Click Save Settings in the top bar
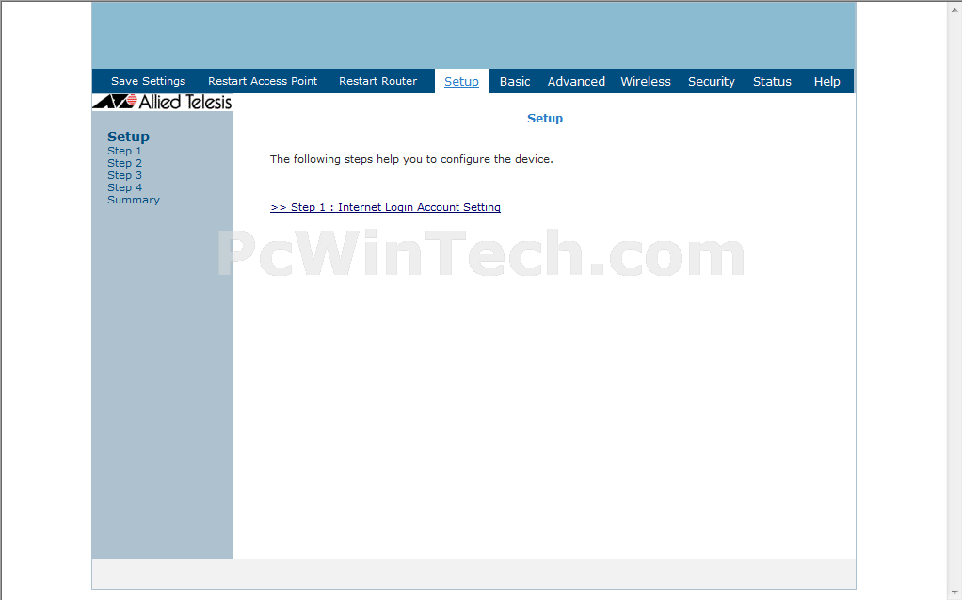 (148, 81)
